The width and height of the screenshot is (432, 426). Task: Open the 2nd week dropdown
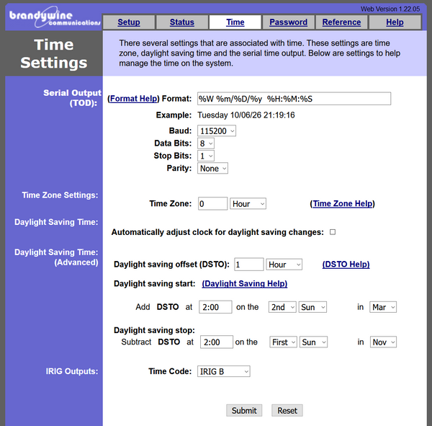282,307
